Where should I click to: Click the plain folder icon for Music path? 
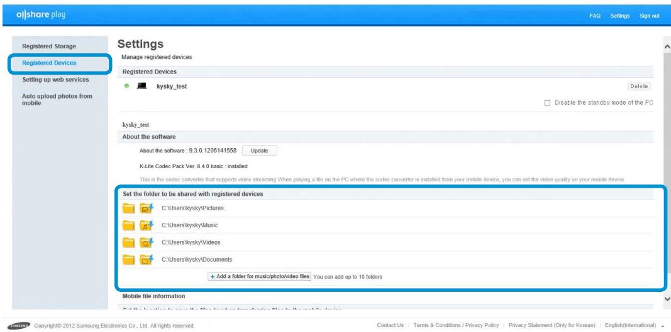(x=128, y=225)
